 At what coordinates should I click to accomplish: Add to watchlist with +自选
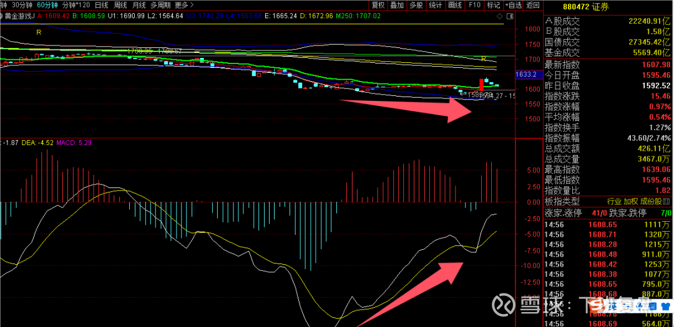coord(513,5)
